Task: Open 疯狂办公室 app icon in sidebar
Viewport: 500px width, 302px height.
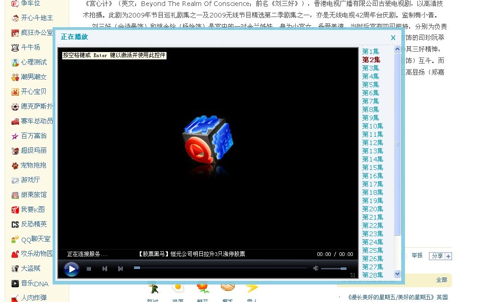Action: click(x=15, y=33)
